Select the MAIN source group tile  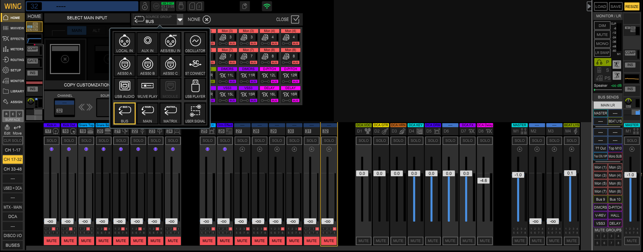148,113
